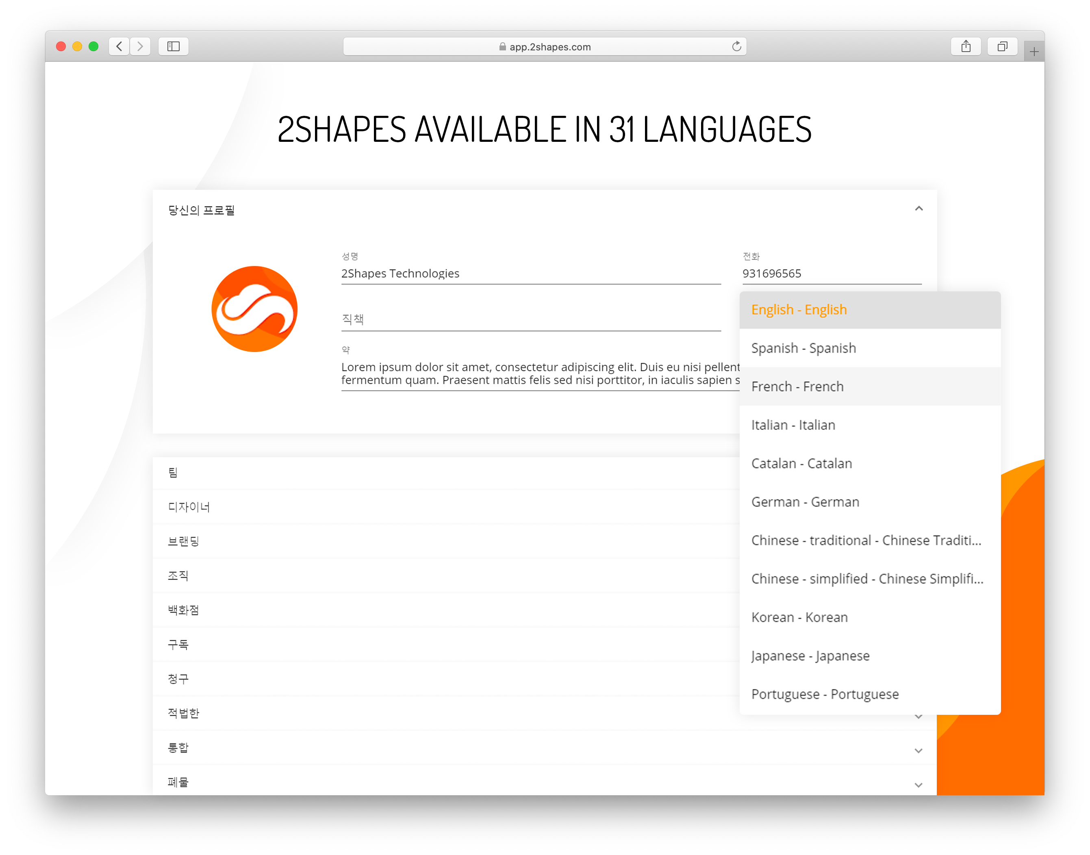Select Chinese - simplified language option

coord(870,579)
